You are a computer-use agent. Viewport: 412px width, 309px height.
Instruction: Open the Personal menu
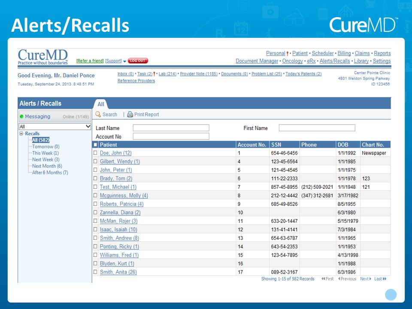pos(276,53)
